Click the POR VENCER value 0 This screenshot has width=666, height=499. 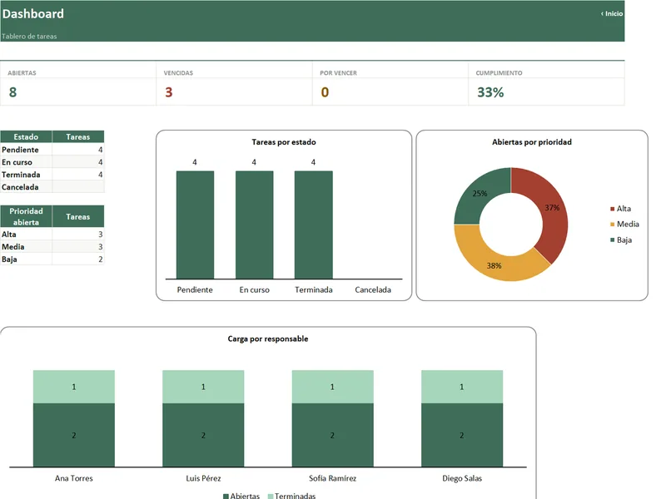[x=325, y=92]
